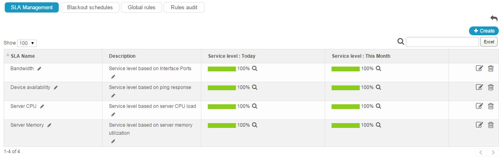The image size is (504, 160).
Task: Open the edit form icon for Bandwidth row
Action: pyautogui.click(x=479, y=69)
